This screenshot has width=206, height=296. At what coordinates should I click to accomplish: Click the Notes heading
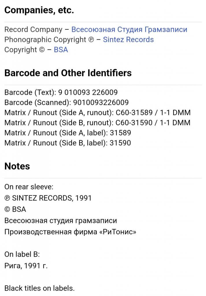coord(17,166)
